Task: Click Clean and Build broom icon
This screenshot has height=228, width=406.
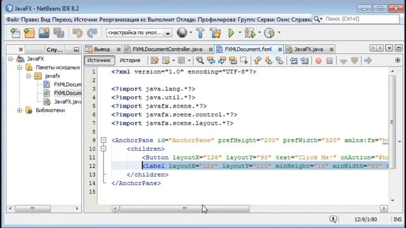Action: click(x=215, y=33)
